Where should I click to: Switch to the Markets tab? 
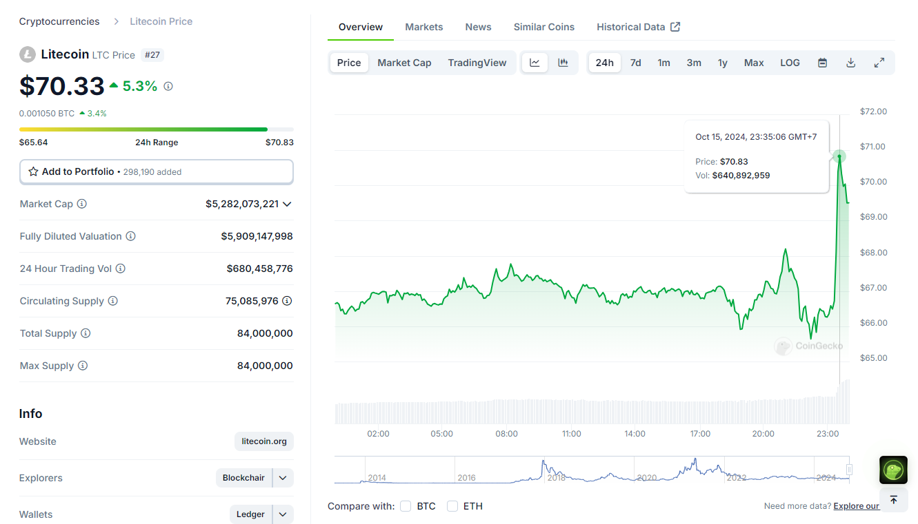click(x=423, y=27)
